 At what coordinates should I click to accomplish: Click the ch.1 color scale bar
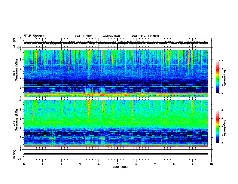coord(218,77)
